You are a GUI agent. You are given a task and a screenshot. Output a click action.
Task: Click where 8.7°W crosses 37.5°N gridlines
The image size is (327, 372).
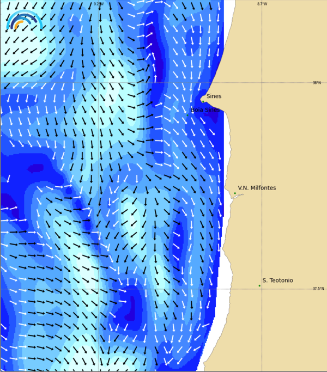coord(262,289)
